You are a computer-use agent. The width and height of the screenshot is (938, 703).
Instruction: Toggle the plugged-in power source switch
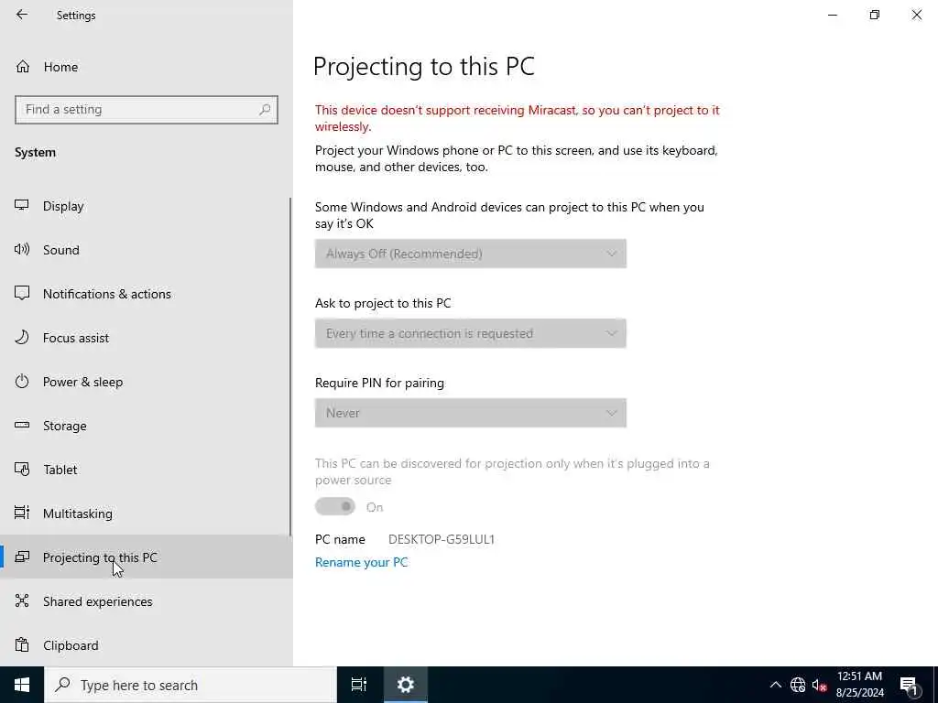tap(335, 507)
